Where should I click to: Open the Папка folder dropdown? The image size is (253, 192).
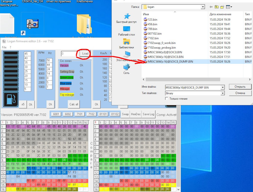(x=203, y=7)
